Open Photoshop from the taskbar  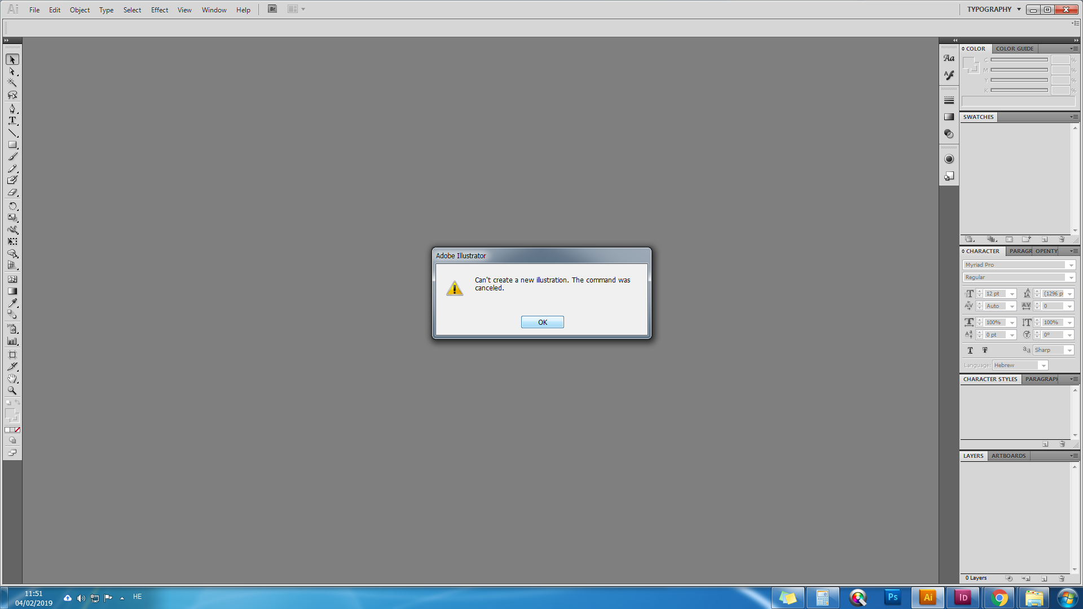pos(892,597)
